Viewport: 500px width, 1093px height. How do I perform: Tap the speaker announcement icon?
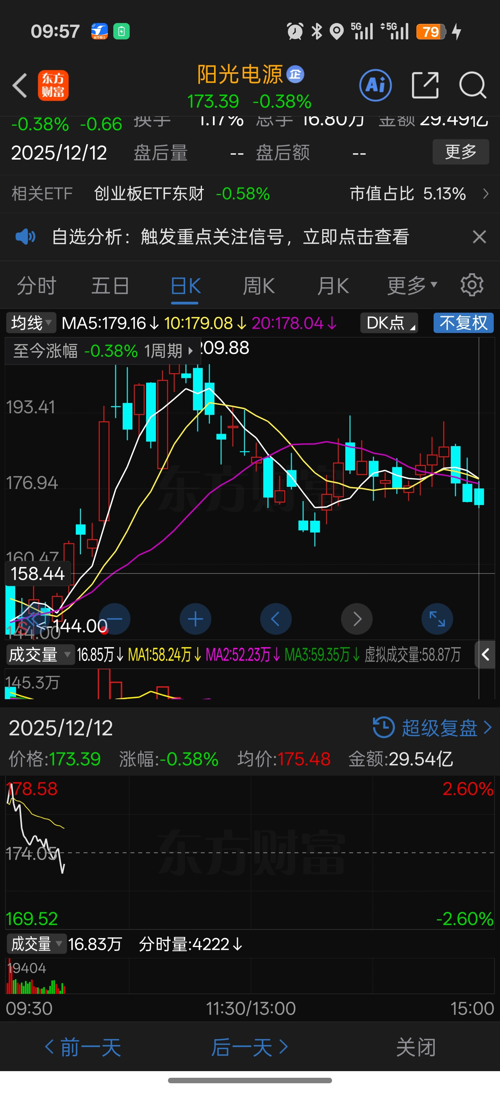point(25,236)
